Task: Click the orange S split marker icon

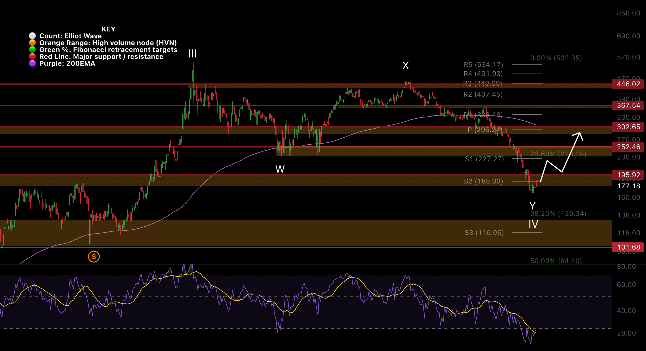Action: (94, 257)
